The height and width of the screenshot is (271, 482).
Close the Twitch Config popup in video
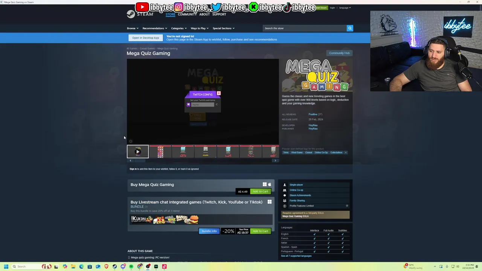click(218, 93)
